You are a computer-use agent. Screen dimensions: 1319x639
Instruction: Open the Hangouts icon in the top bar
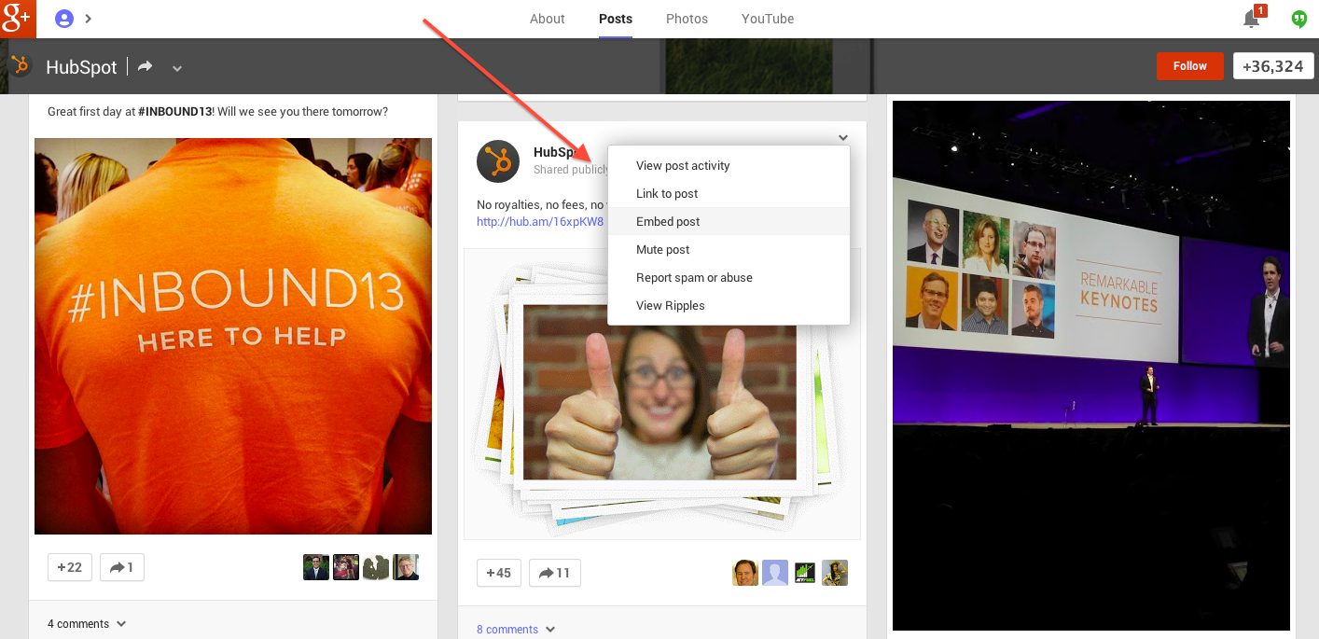point(1298,18)
